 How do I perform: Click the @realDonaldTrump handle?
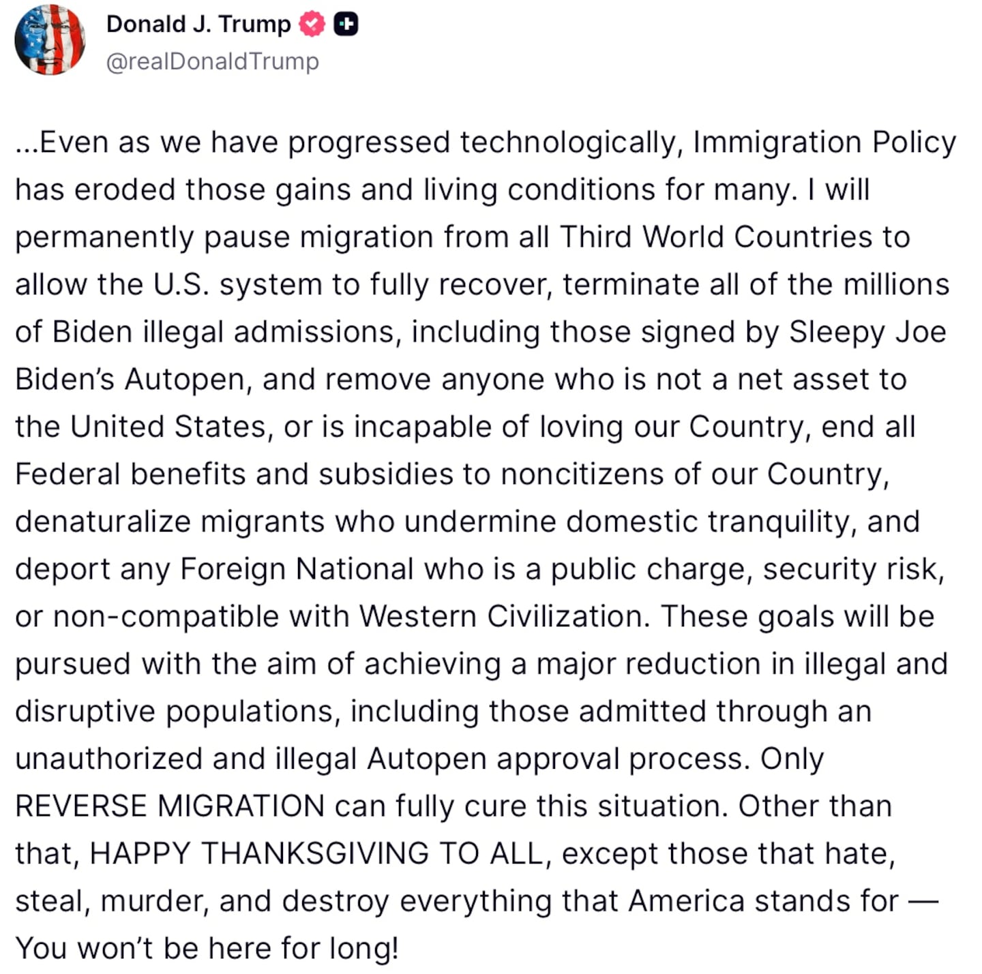tap(212, 61)
